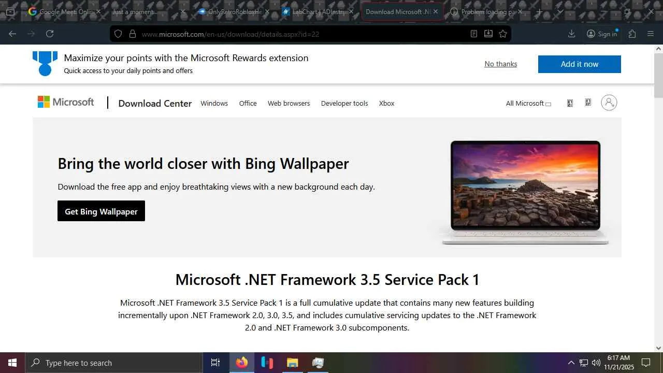Bookmark this page with the star
This screenshot has height=373, width=663.
pyautogui.click(x=503, y=34)
